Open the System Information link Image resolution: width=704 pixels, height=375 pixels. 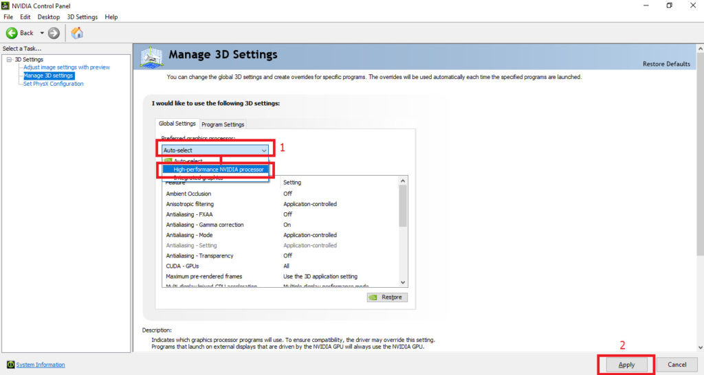point(41,365)
